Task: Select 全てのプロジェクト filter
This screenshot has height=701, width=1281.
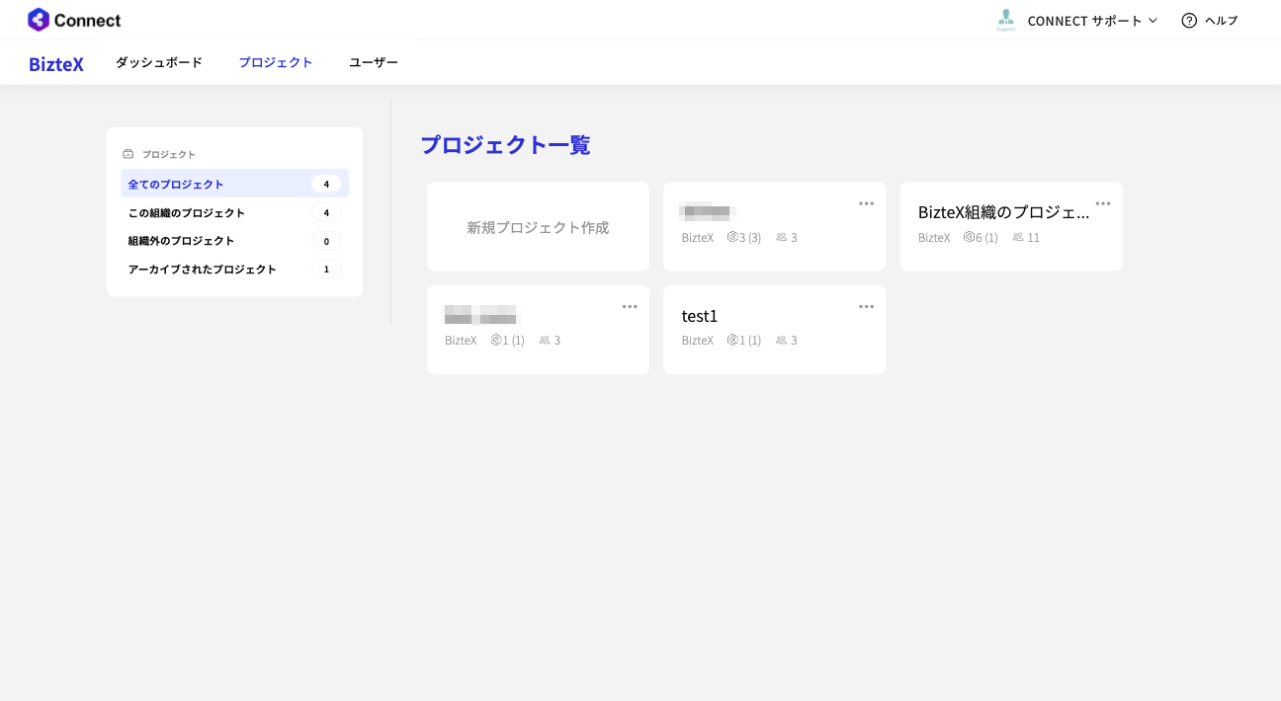Action: pyautogui.click(x=234, y=184)
